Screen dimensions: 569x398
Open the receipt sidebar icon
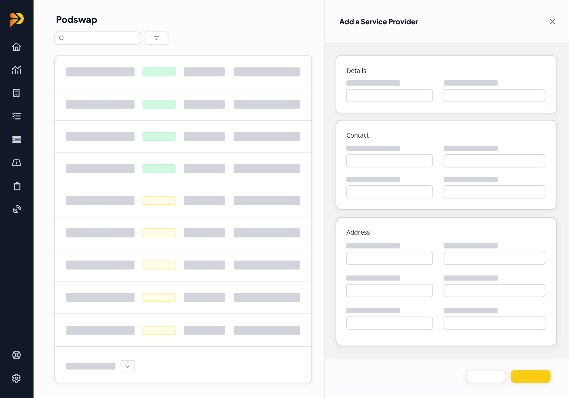click(16, 93)
